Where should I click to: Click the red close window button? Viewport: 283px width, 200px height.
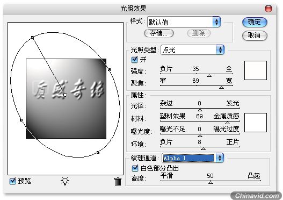pos(268,9)
